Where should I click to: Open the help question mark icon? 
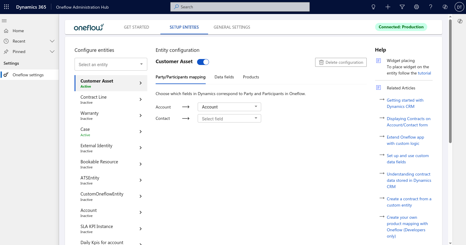(431, 7)
